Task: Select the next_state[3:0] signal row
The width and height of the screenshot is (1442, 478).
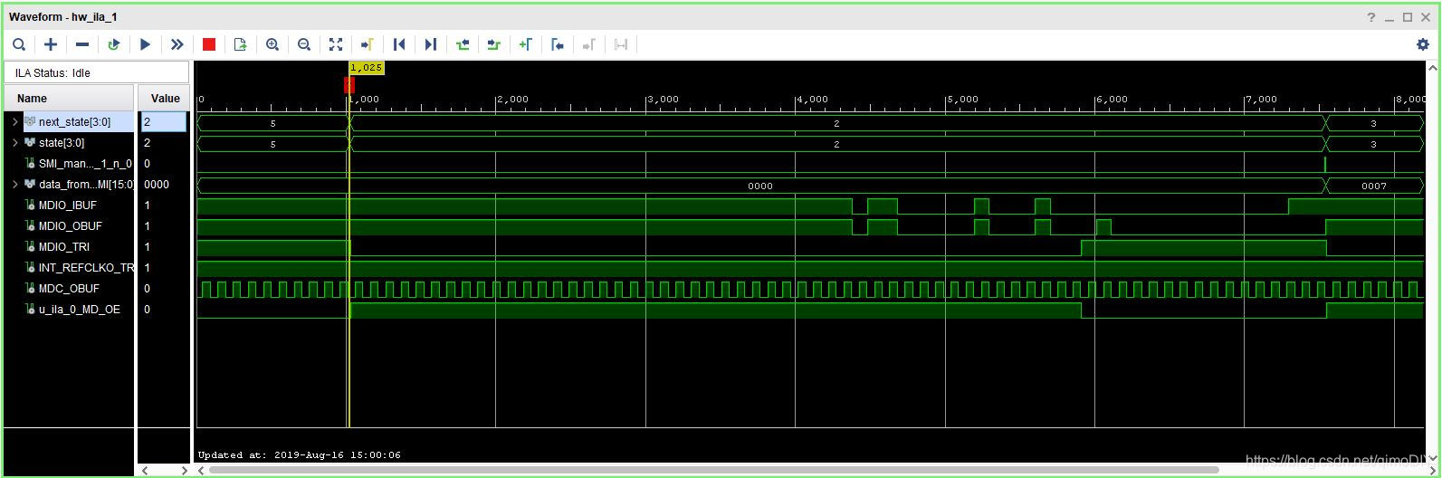Action: click(74, 121)
